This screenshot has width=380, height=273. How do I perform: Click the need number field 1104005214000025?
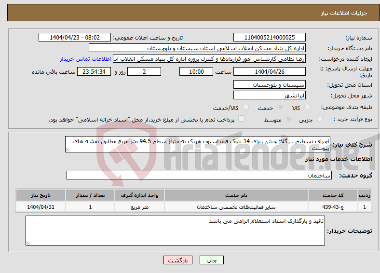(x=270, y=37)
